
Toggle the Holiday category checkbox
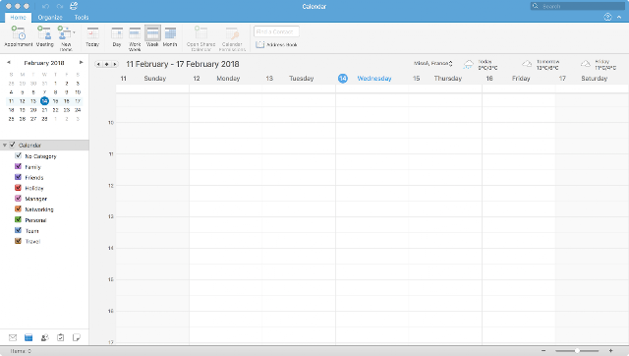pyautogui.click(x=18, y=188)
